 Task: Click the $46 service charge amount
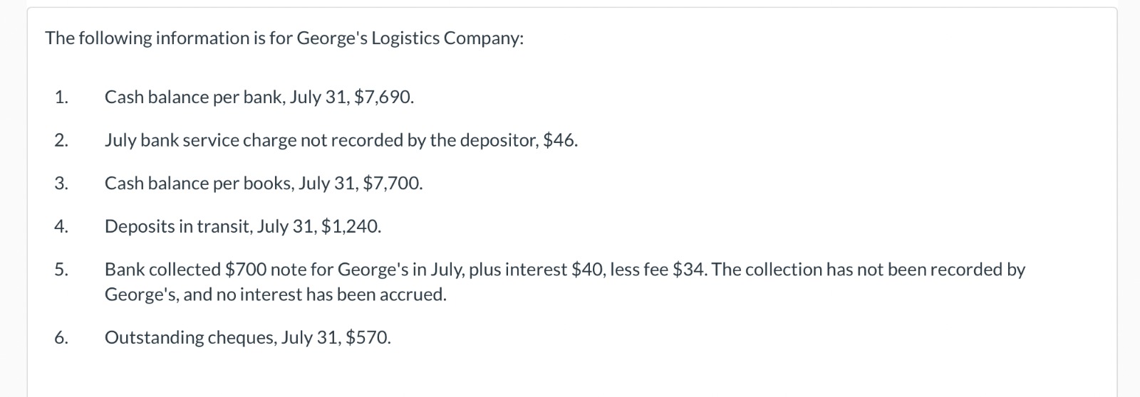point(560,140)
